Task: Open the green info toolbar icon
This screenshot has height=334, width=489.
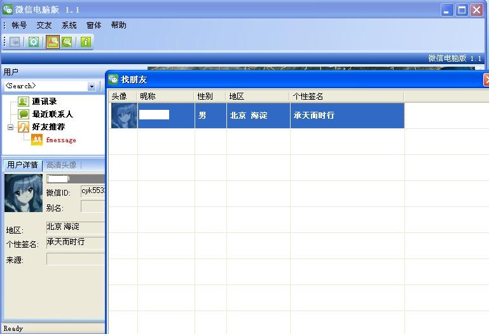Action: click(86, 42)
